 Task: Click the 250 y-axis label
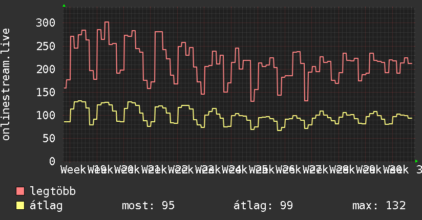(46, 46)
